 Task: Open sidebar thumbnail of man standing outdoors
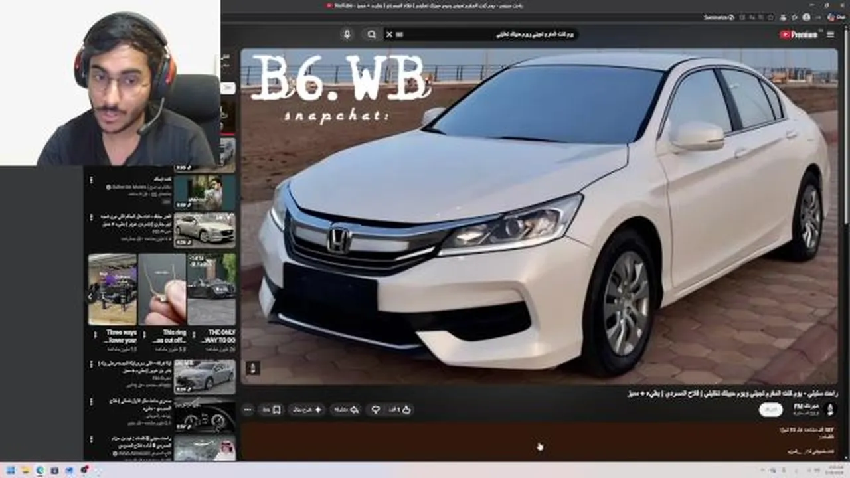point(205,193)
